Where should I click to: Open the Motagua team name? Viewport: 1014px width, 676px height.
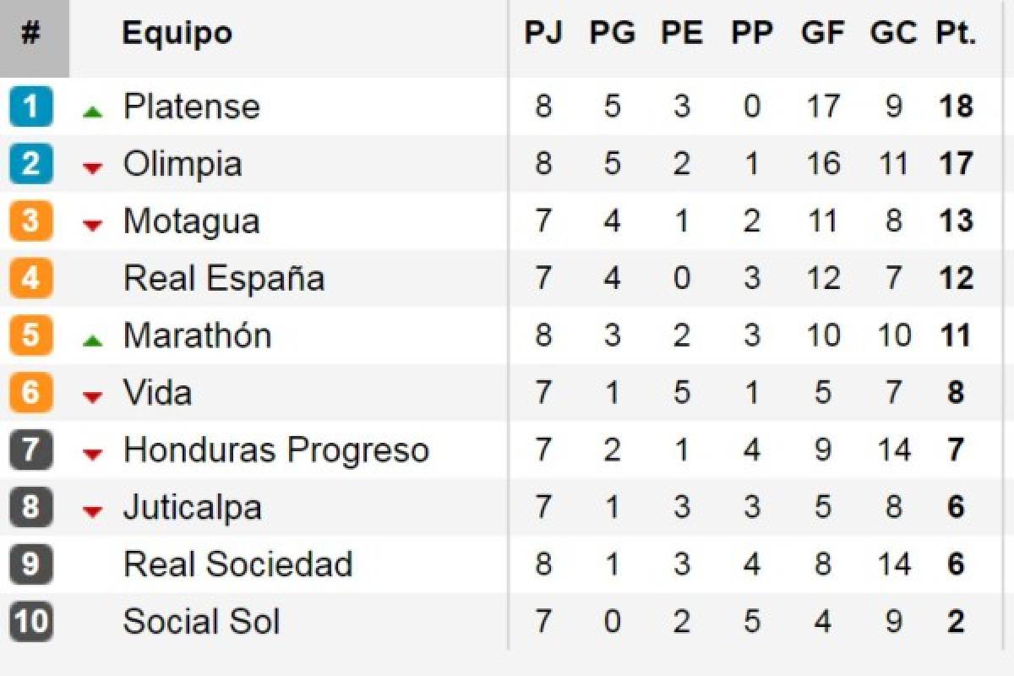coord(192,221)
